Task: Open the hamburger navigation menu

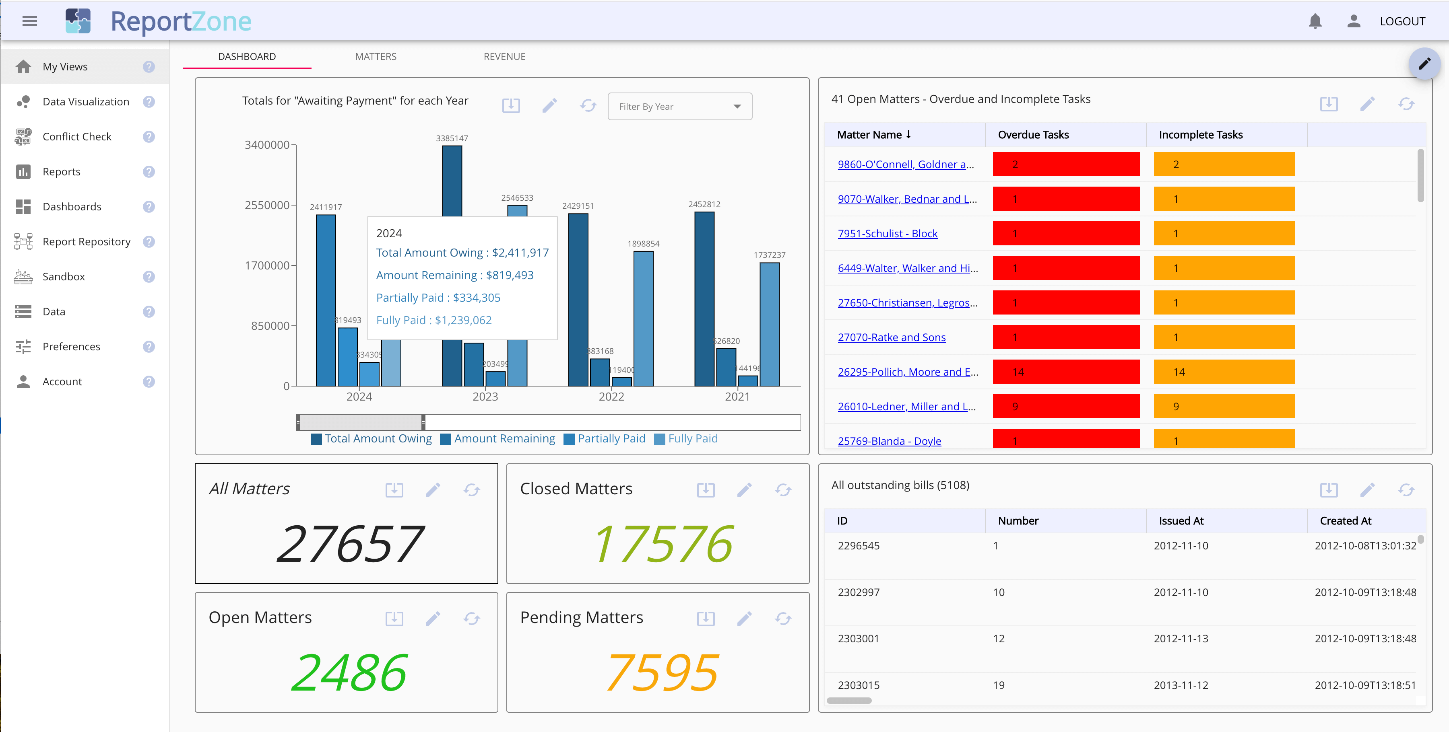Action: (x=30, y=21)
